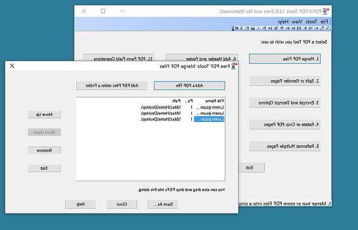
Task: Open the Tools menu
Action: 312,22
